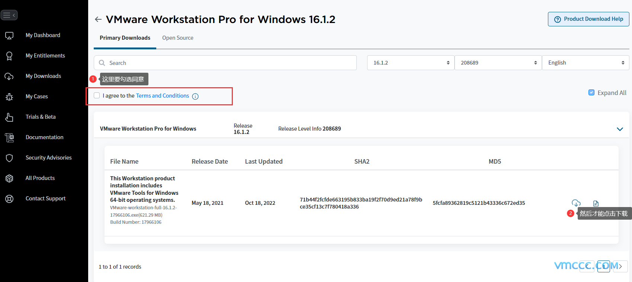Click the MD5 hash 5fcfa89362819c5121b43336c672ed35

[479, 203]
